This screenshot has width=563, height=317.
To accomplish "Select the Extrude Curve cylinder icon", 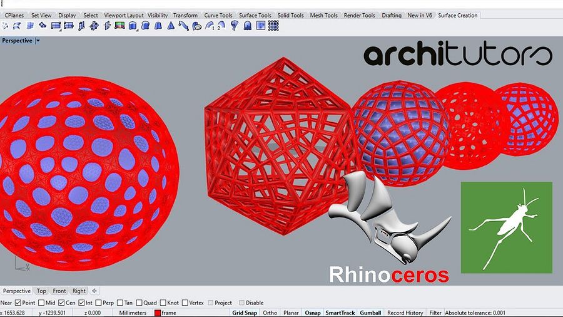I will (133, 26).
